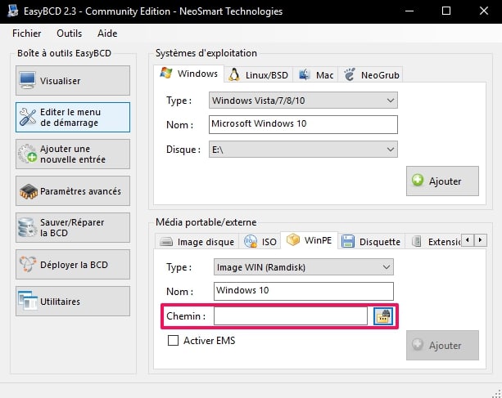Click the floppy icon on Disquette tab
The width and height of the screenshot is (502, 398).
[x=348, y=241]
